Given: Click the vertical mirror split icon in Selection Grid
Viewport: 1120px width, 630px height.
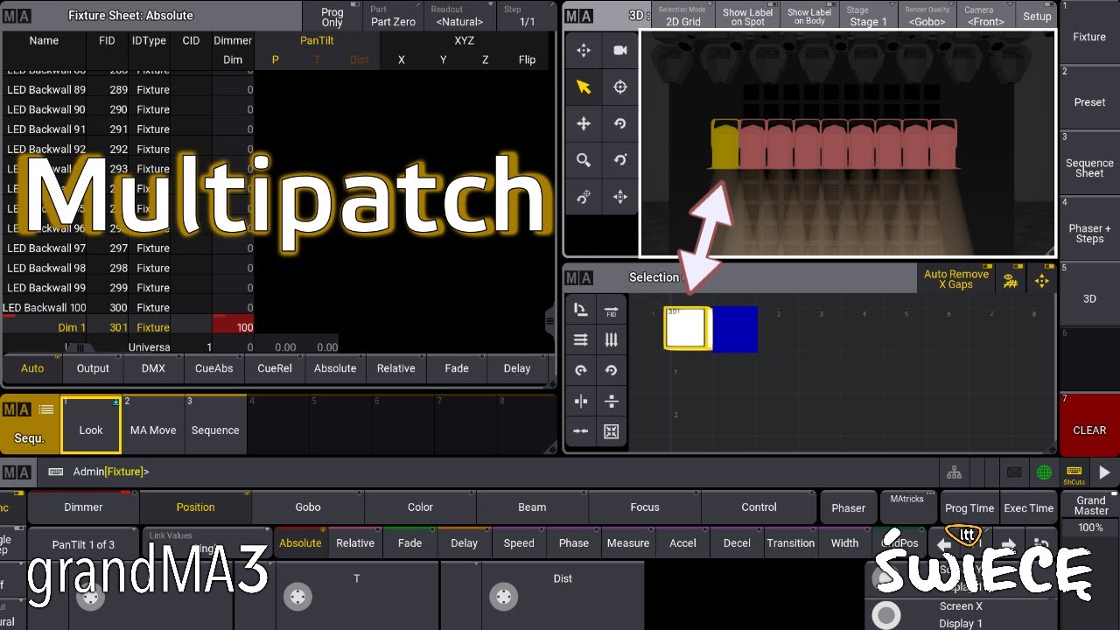Looking at the screenshot, I should (581, 401).
